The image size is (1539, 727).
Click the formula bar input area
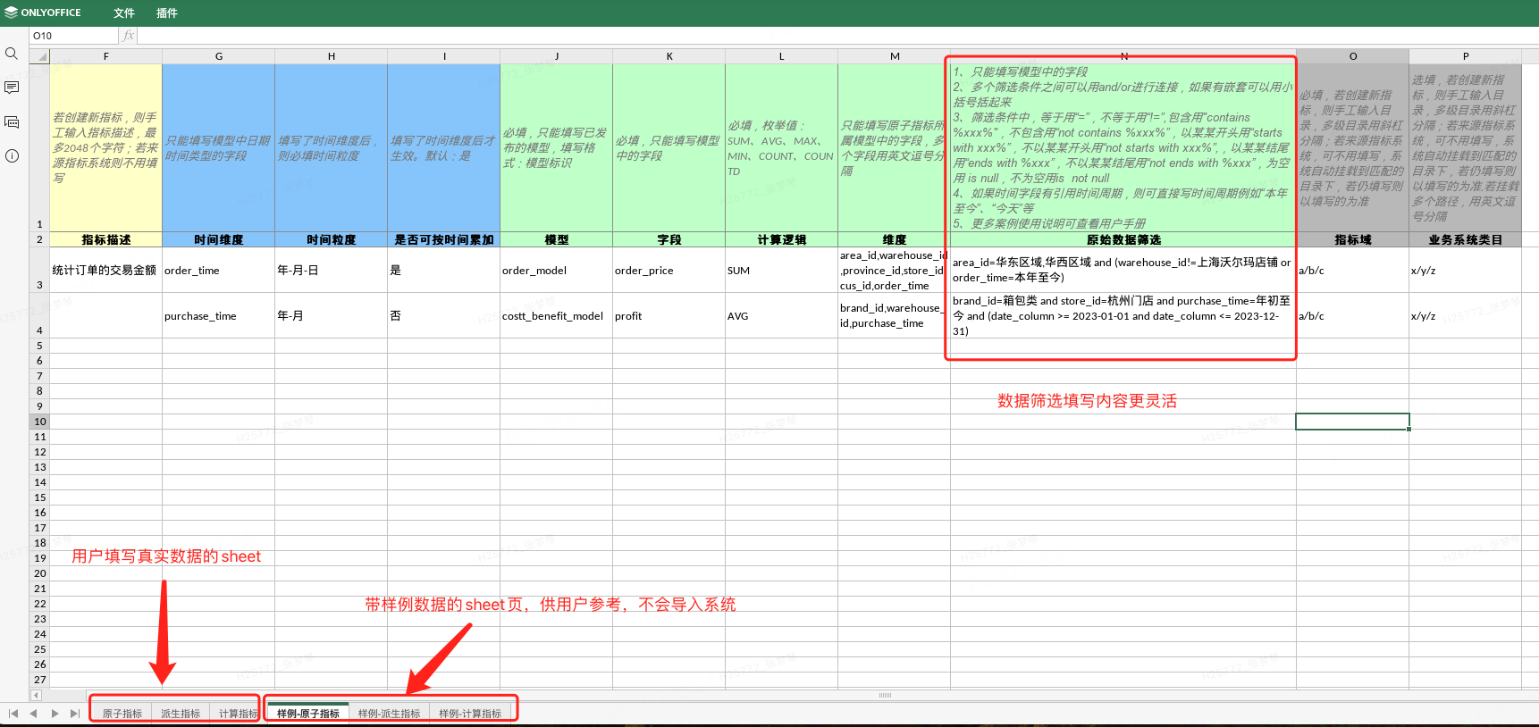point(837,36)
